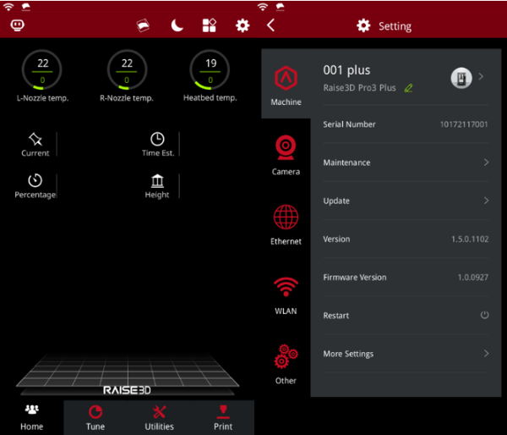Expand machine details chevron beside printer thumbnail

click(x=481, y=76)
